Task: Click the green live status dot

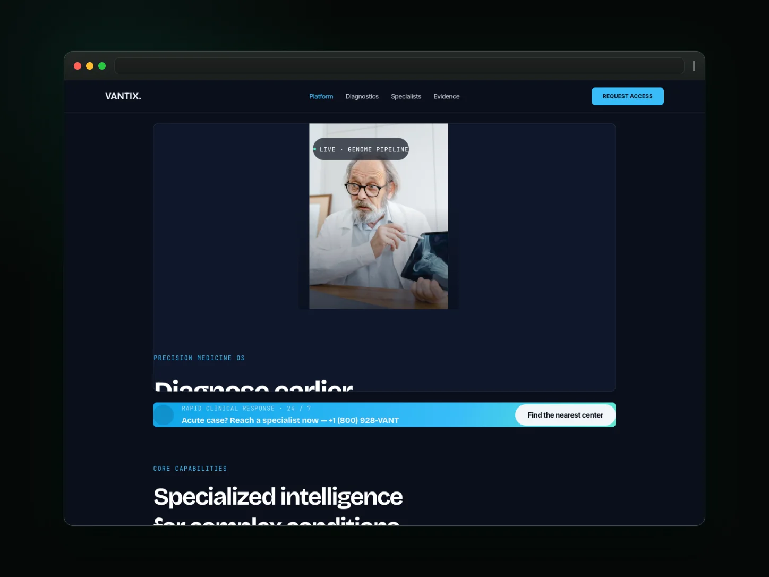Action: (x=315, y=149)
